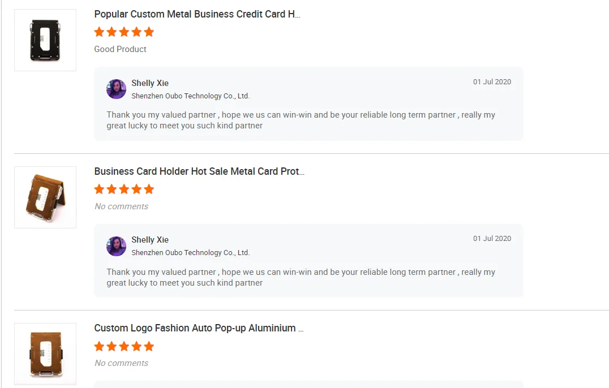Click the star rating for Business Card Holder Hot Sale
The image size is (609, 388).
124,189
